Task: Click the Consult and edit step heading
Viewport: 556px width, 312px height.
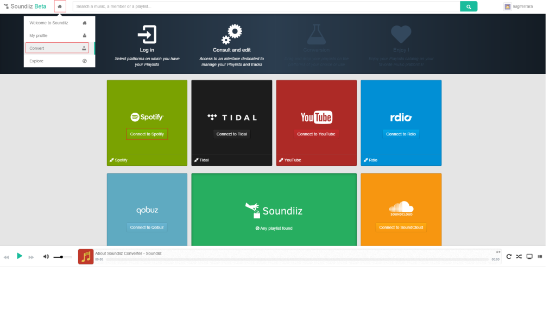Action: tap(231, 50)
